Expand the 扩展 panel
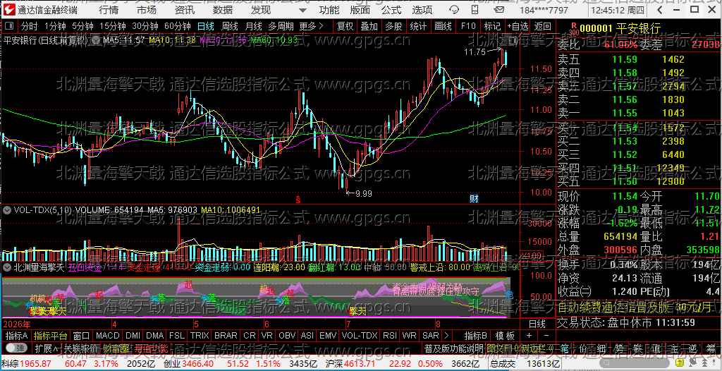This screenshot has width=722, height=371. click(x=47, y=348)
